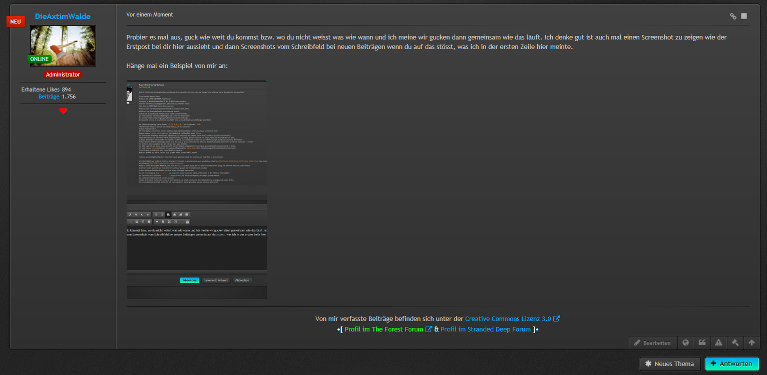The height and width of the screenshot is (375, 767).
Task: Quote this post using the quotation icon
Action: 702,343
